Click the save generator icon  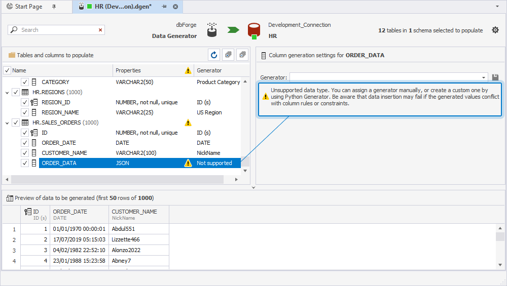click(x=495, y=77)
